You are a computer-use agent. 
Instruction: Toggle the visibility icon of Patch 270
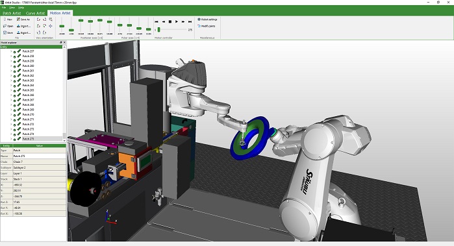pyautogui.click(x=14, y=115)
